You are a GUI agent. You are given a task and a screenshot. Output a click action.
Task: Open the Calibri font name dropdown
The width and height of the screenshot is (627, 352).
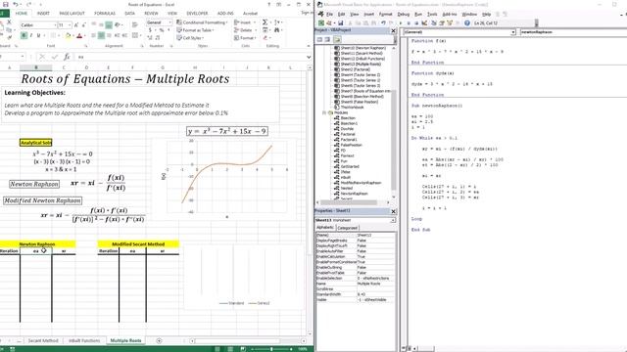[x=55, y=25]
